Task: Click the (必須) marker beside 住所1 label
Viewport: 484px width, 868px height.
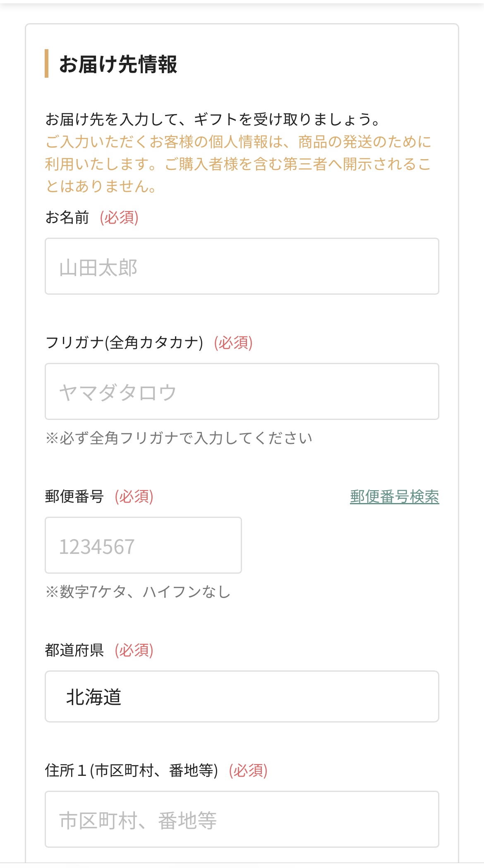Action: click(248, 771)
